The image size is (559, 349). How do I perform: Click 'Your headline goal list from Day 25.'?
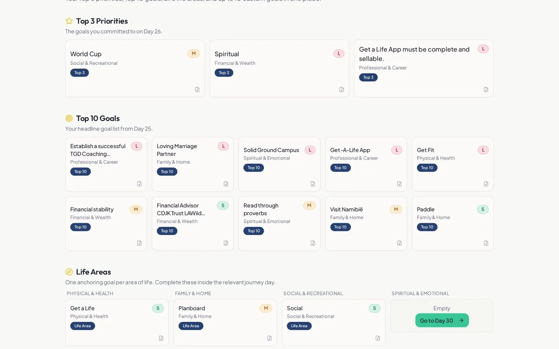coord(109,129)
